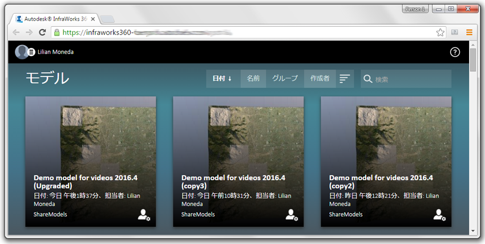Viewport: 485px width, 244px height.
Task: Bookmark the page with the star icon
Action: click(x=440, y=32)
